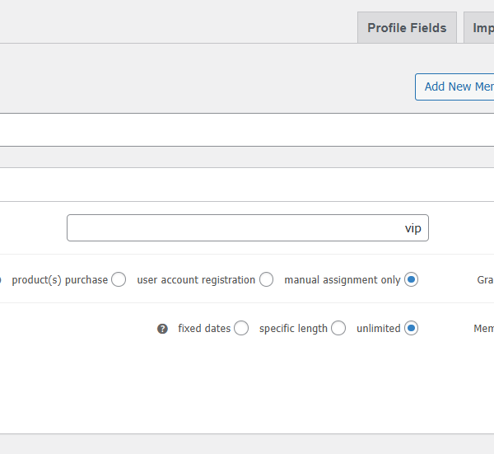Switch to the Profile Fields tab
Viewport: 494px width, 454px height.
[407, 28]
